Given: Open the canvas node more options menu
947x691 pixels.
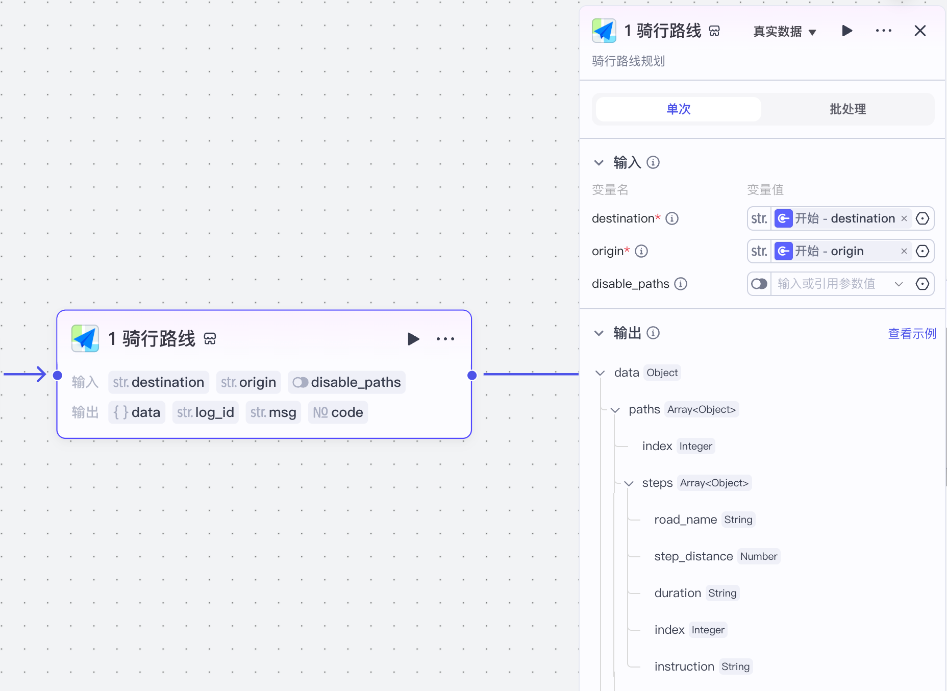Looking at the screenshot, I should click(x=445, y=339).
